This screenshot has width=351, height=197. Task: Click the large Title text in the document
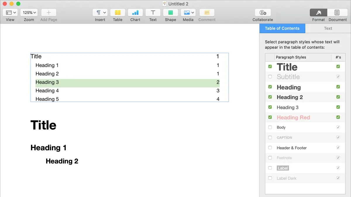coord(43,125)
